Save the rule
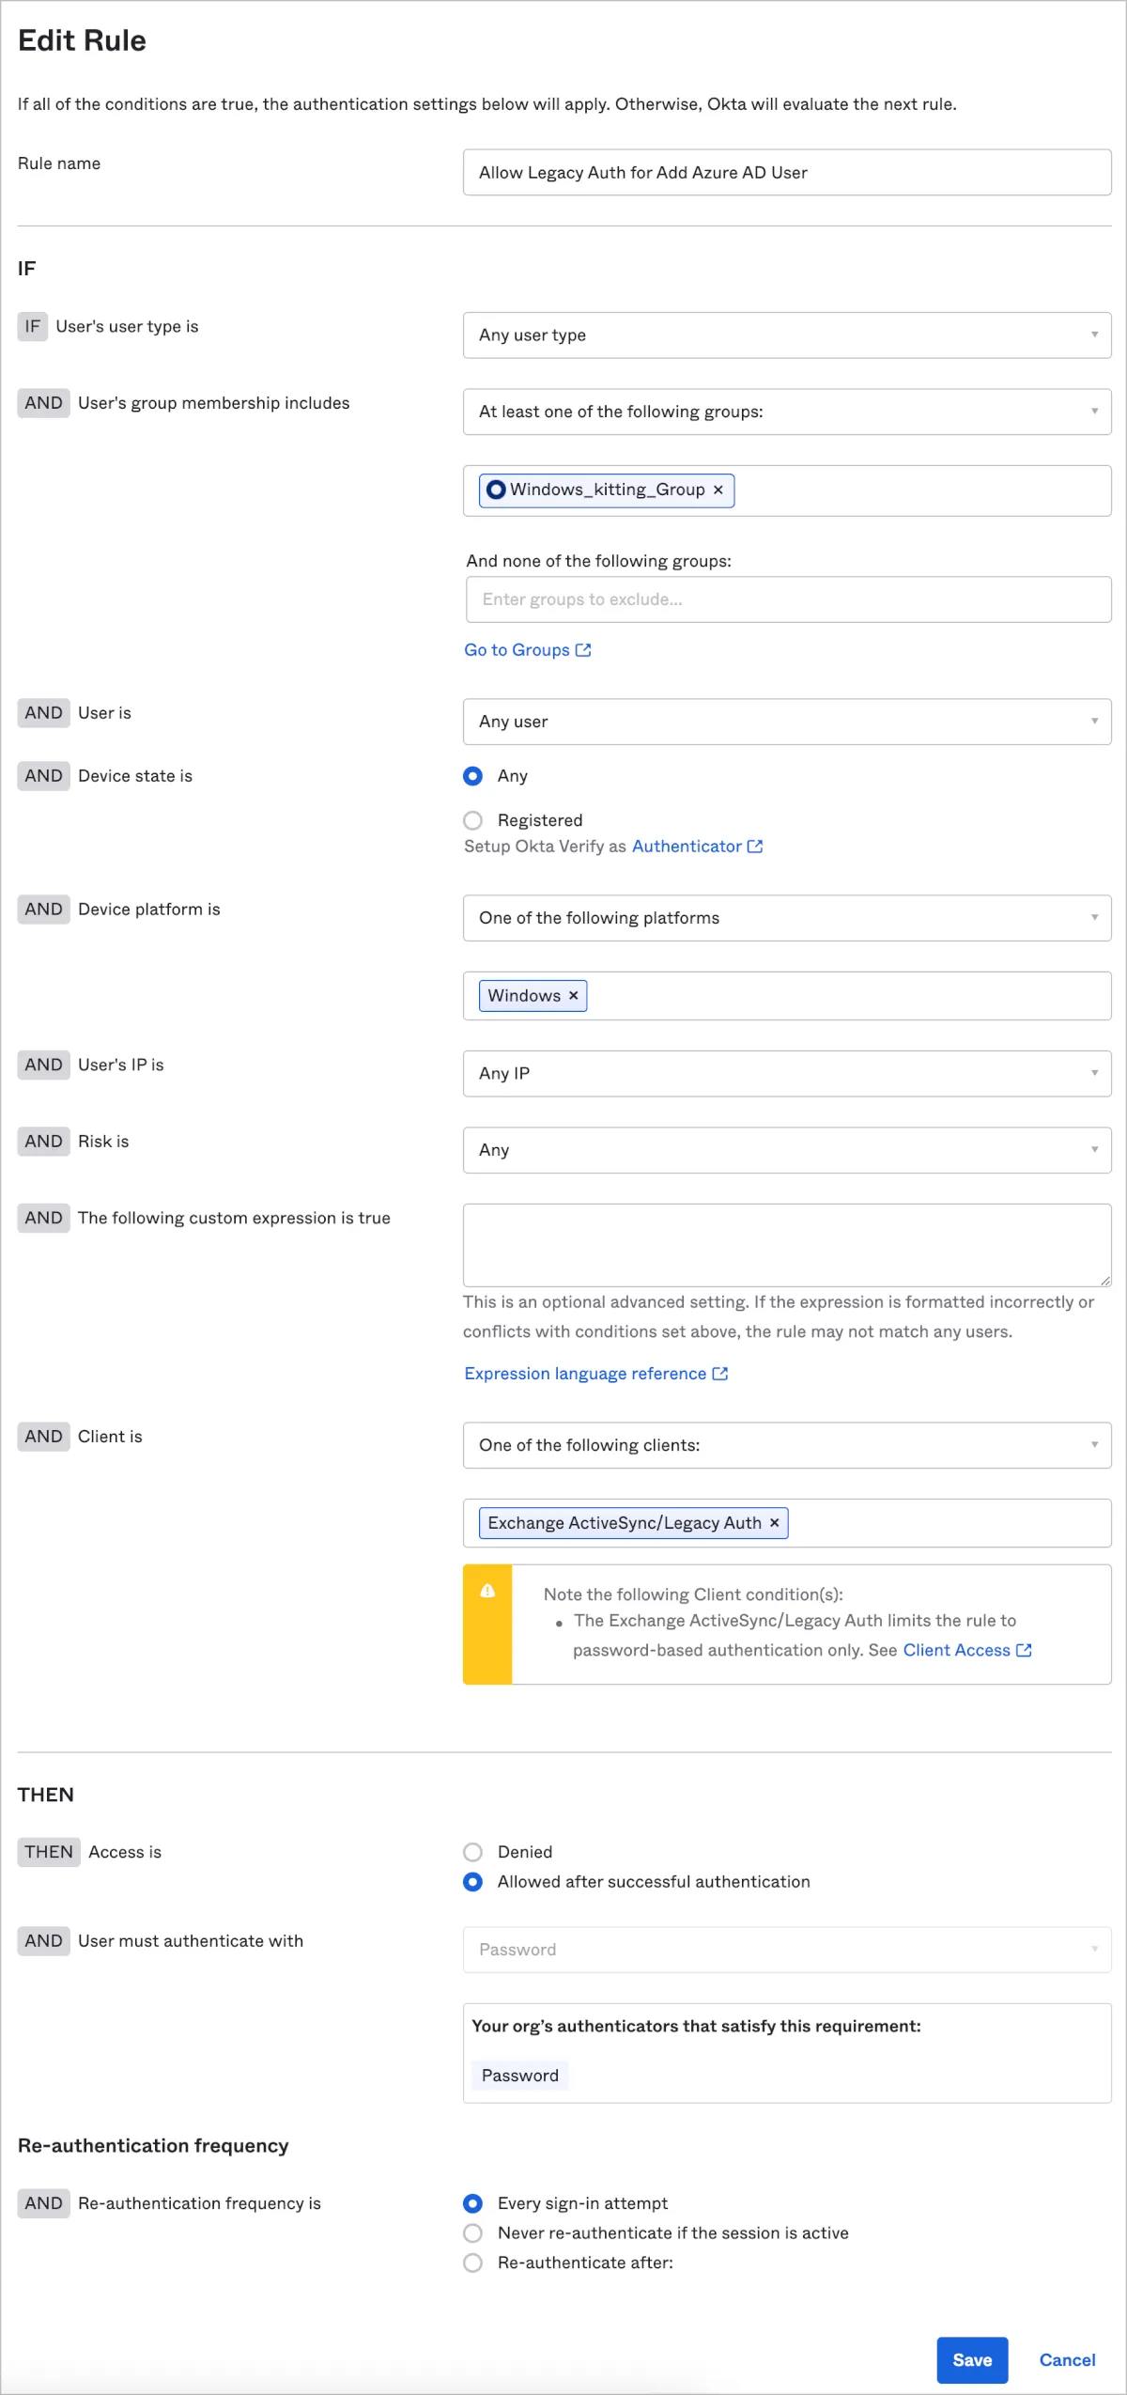 click(972, 2360)
